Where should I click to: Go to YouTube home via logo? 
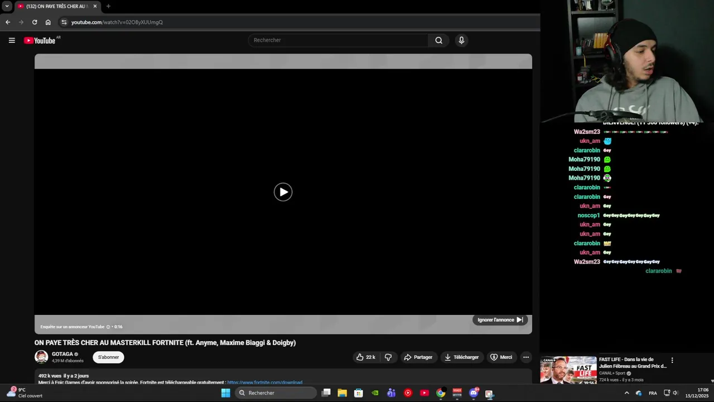click(x=40, y=40)
